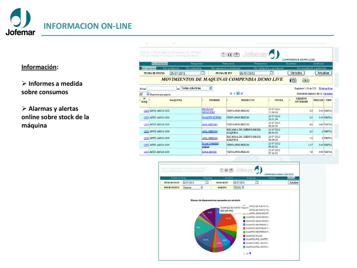Go to the next page of records
The height and width of the screenshot is (268, 357).
238,94
